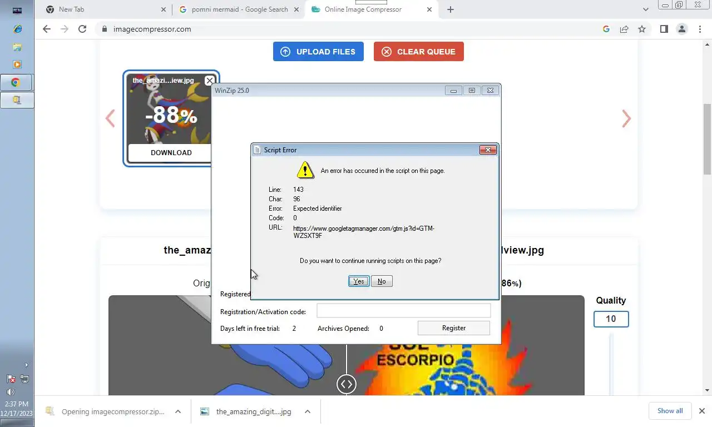Click the Quality value box showing 10
This screenshot has width=712, height=427.
click(x=611, y=319)
